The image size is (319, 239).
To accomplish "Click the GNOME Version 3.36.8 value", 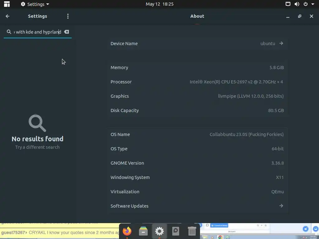I will [x=278, y=163].
